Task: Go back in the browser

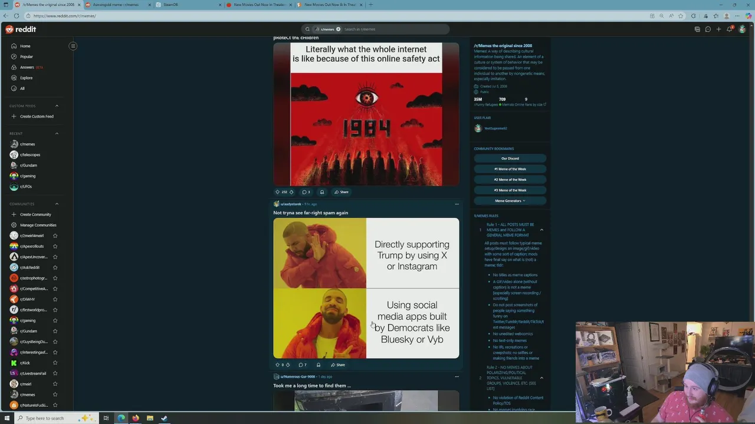Action: [6, 16]
